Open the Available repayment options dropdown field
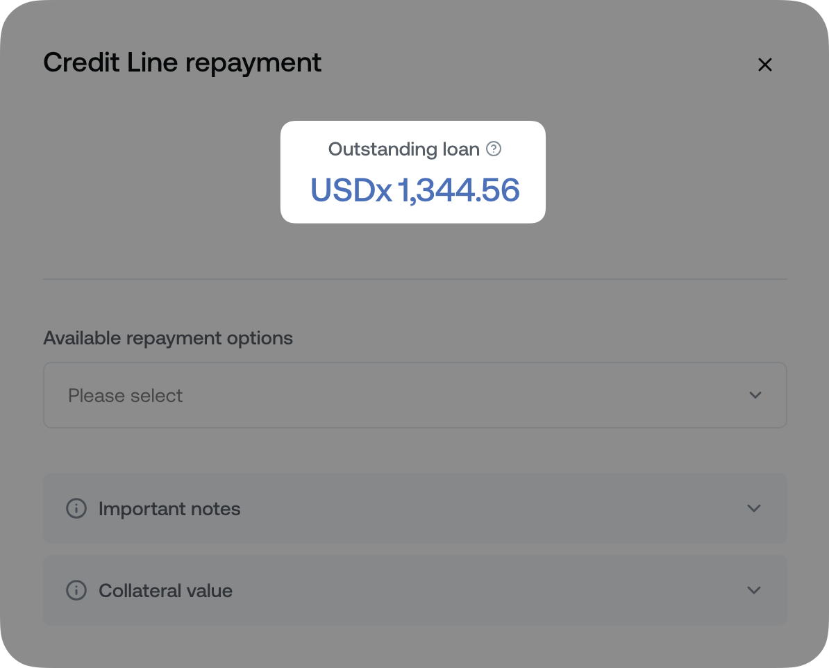The width and height of the screenshot is (829, 668). [414, 395]
